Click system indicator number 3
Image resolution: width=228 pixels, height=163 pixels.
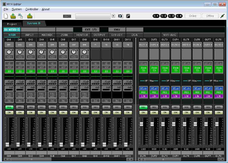(171, 16)
